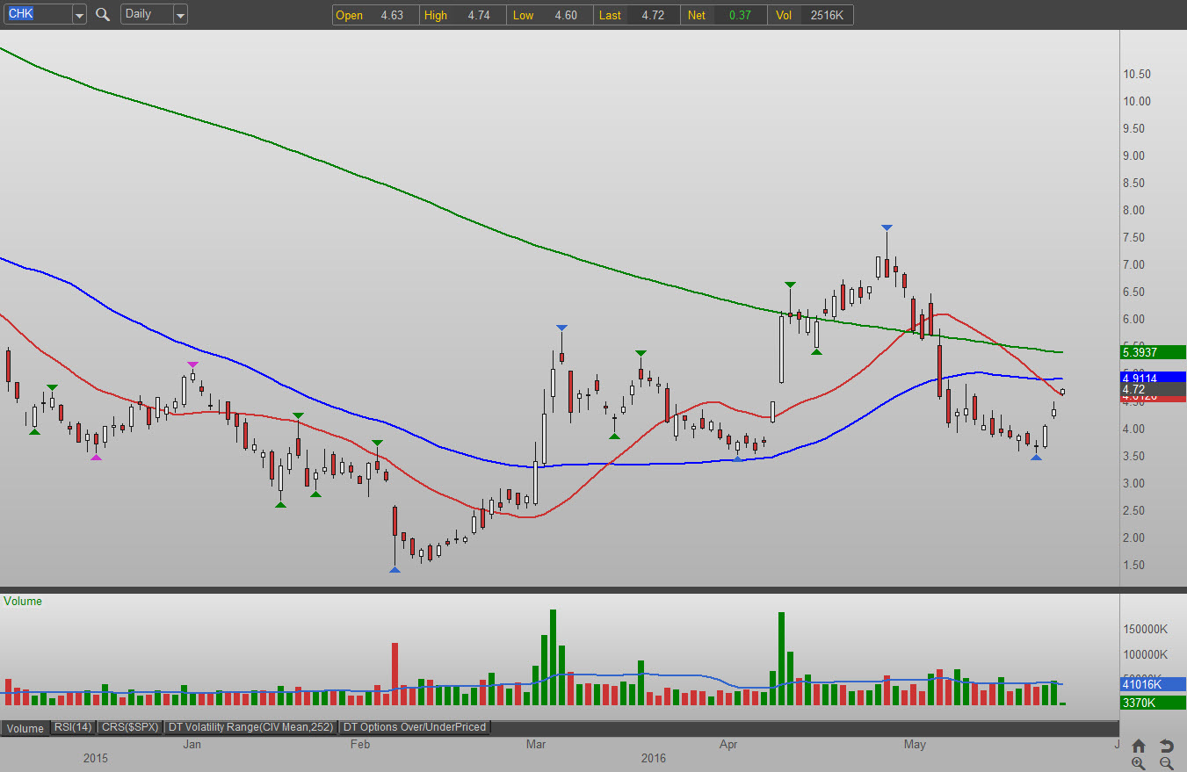Click the blue triangle at February low
Viewport: 1187px width, 772px height.
tap(394, 570)
